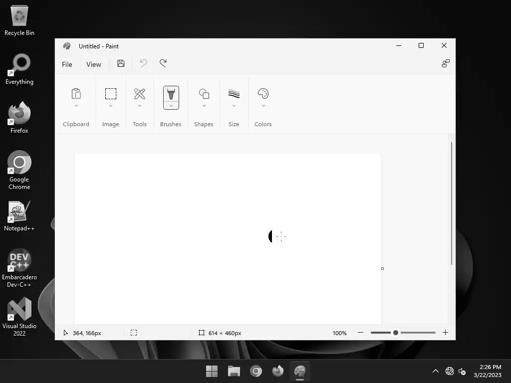The width and height of the screenshot is (511, 383).
Task: Click the Image selection rectangle icon
Action: pos(110,94)
